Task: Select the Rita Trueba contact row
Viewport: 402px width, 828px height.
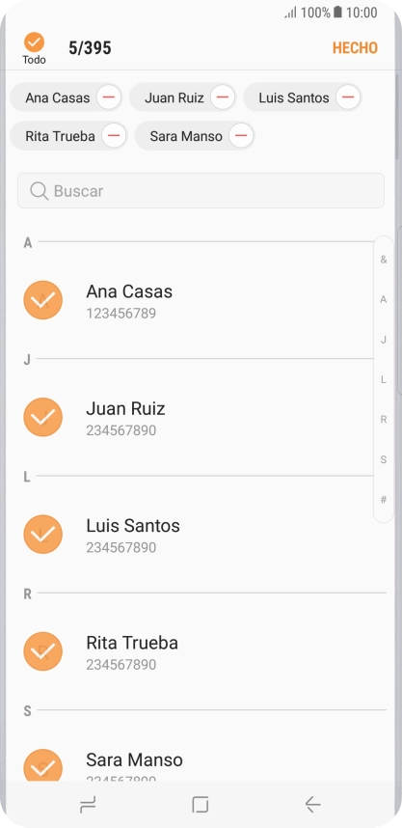Action: (201, 651)
